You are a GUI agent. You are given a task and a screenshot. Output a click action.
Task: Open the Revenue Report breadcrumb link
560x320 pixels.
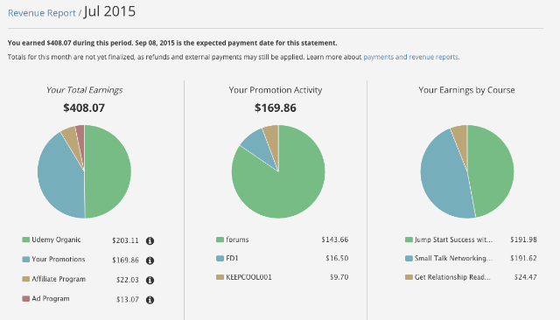tap(42, 13)
